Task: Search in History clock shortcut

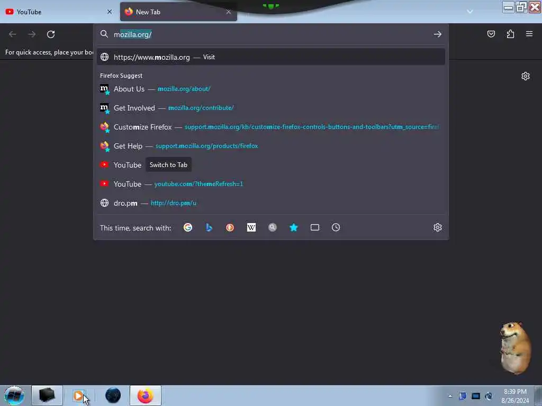Action: pos(336,227)
